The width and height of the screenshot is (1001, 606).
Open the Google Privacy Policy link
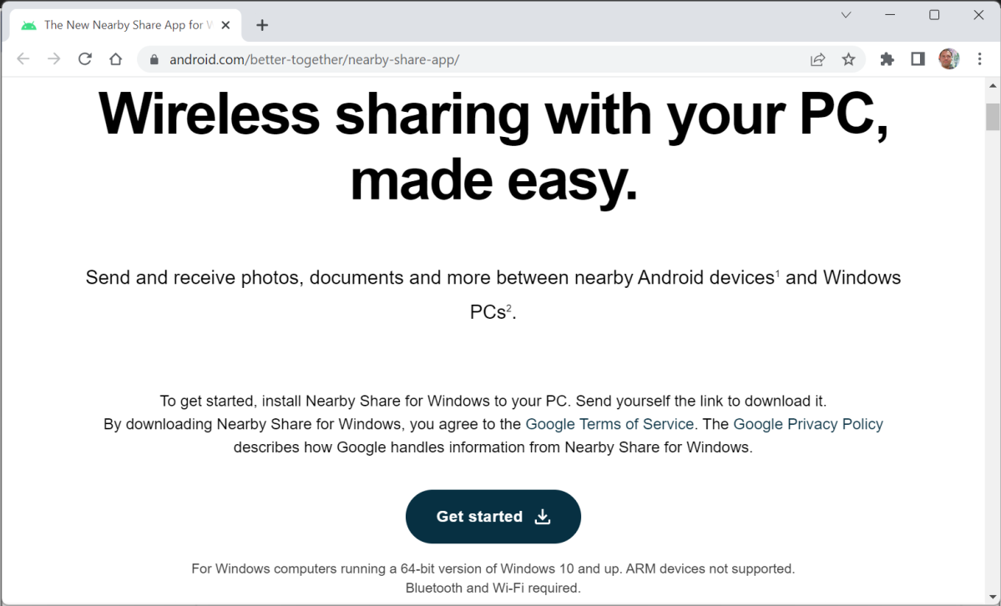(808, 424)
